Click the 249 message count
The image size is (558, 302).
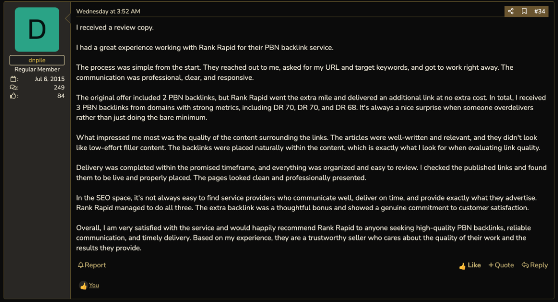59,88
